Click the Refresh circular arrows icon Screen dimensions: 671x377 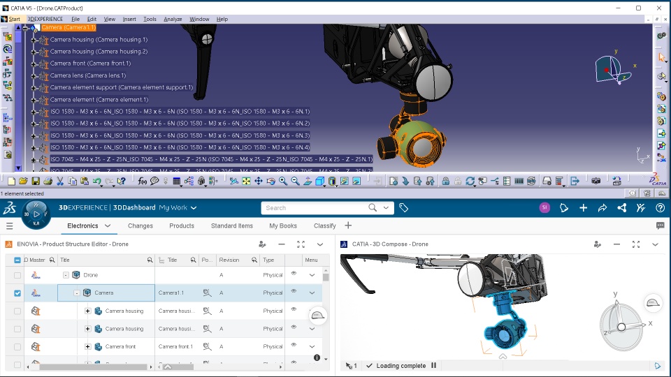tap(470, 182)
